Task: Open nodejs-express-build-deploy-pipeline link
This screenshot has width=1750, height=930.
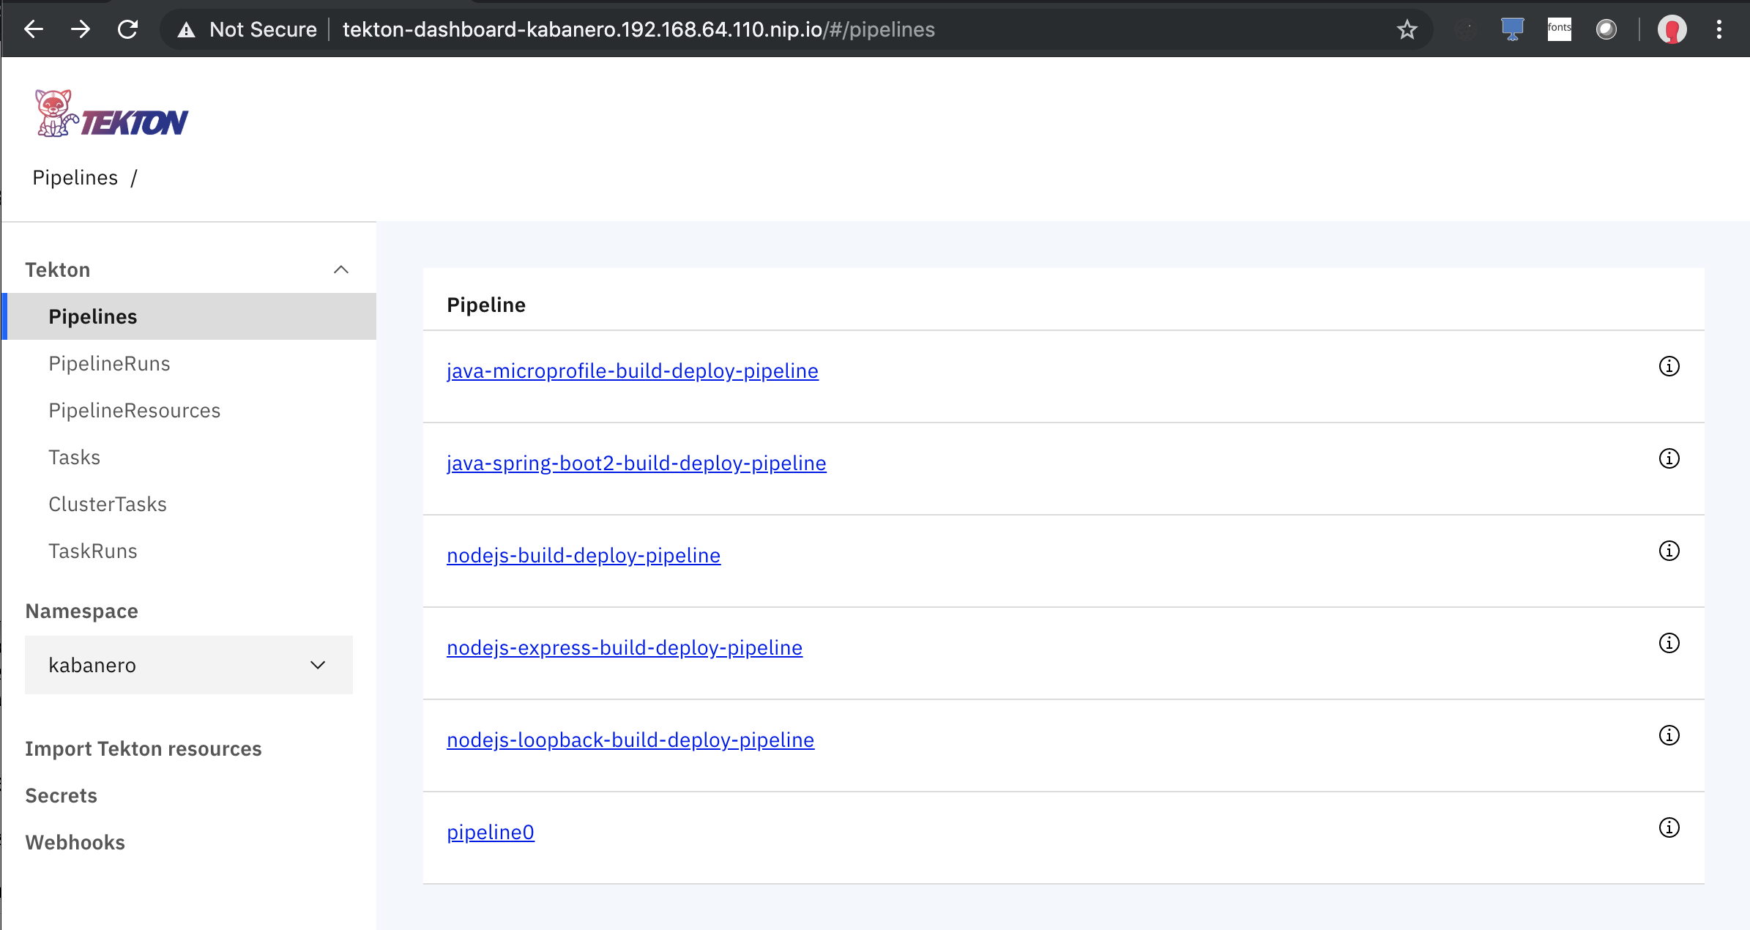Action: (624, 647)
